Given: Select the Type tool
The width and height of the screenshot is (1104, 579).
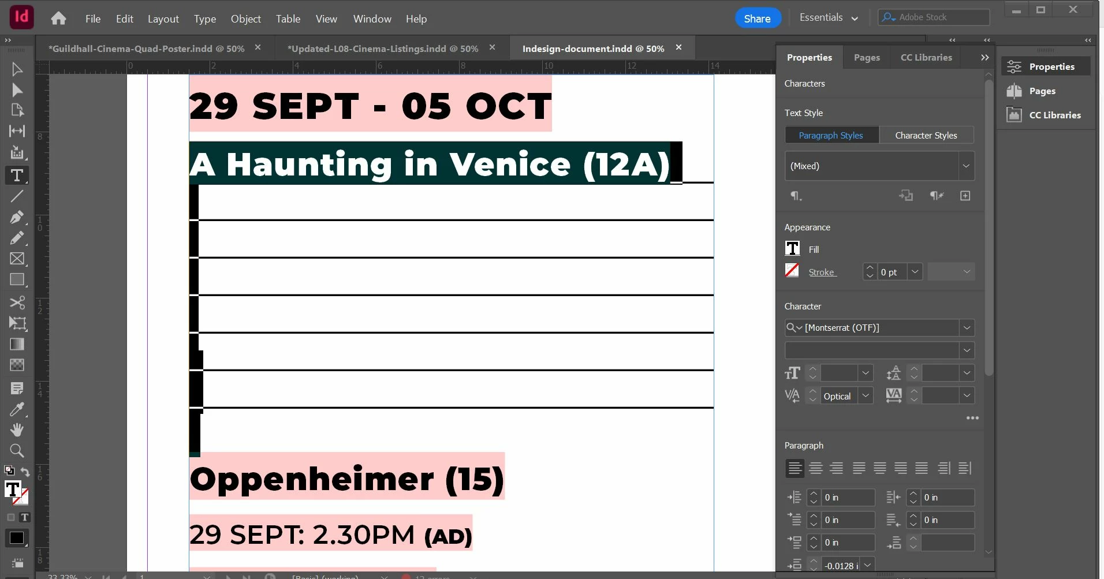Looking at the screenshot, I should pos(17,175).
